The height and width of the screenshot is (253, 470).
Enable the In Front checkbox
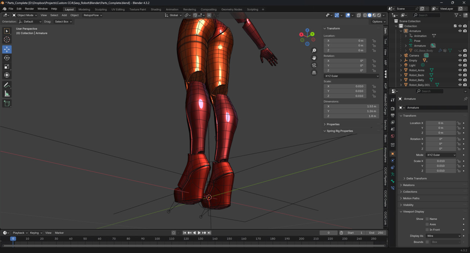(427, 229)
